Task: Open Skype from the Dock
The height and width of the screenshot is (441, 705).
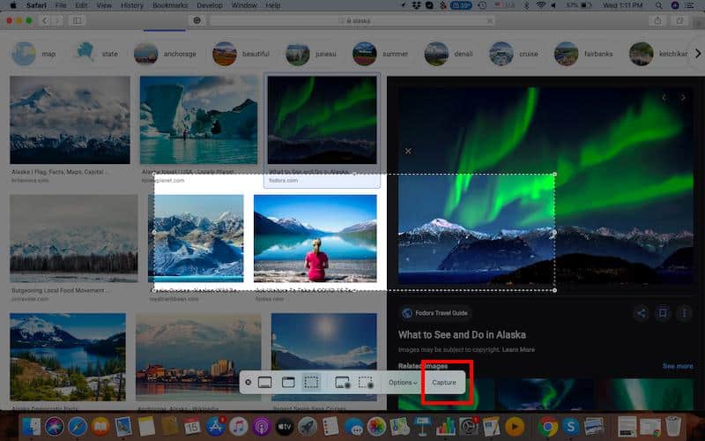Action: tap(570, 426)
